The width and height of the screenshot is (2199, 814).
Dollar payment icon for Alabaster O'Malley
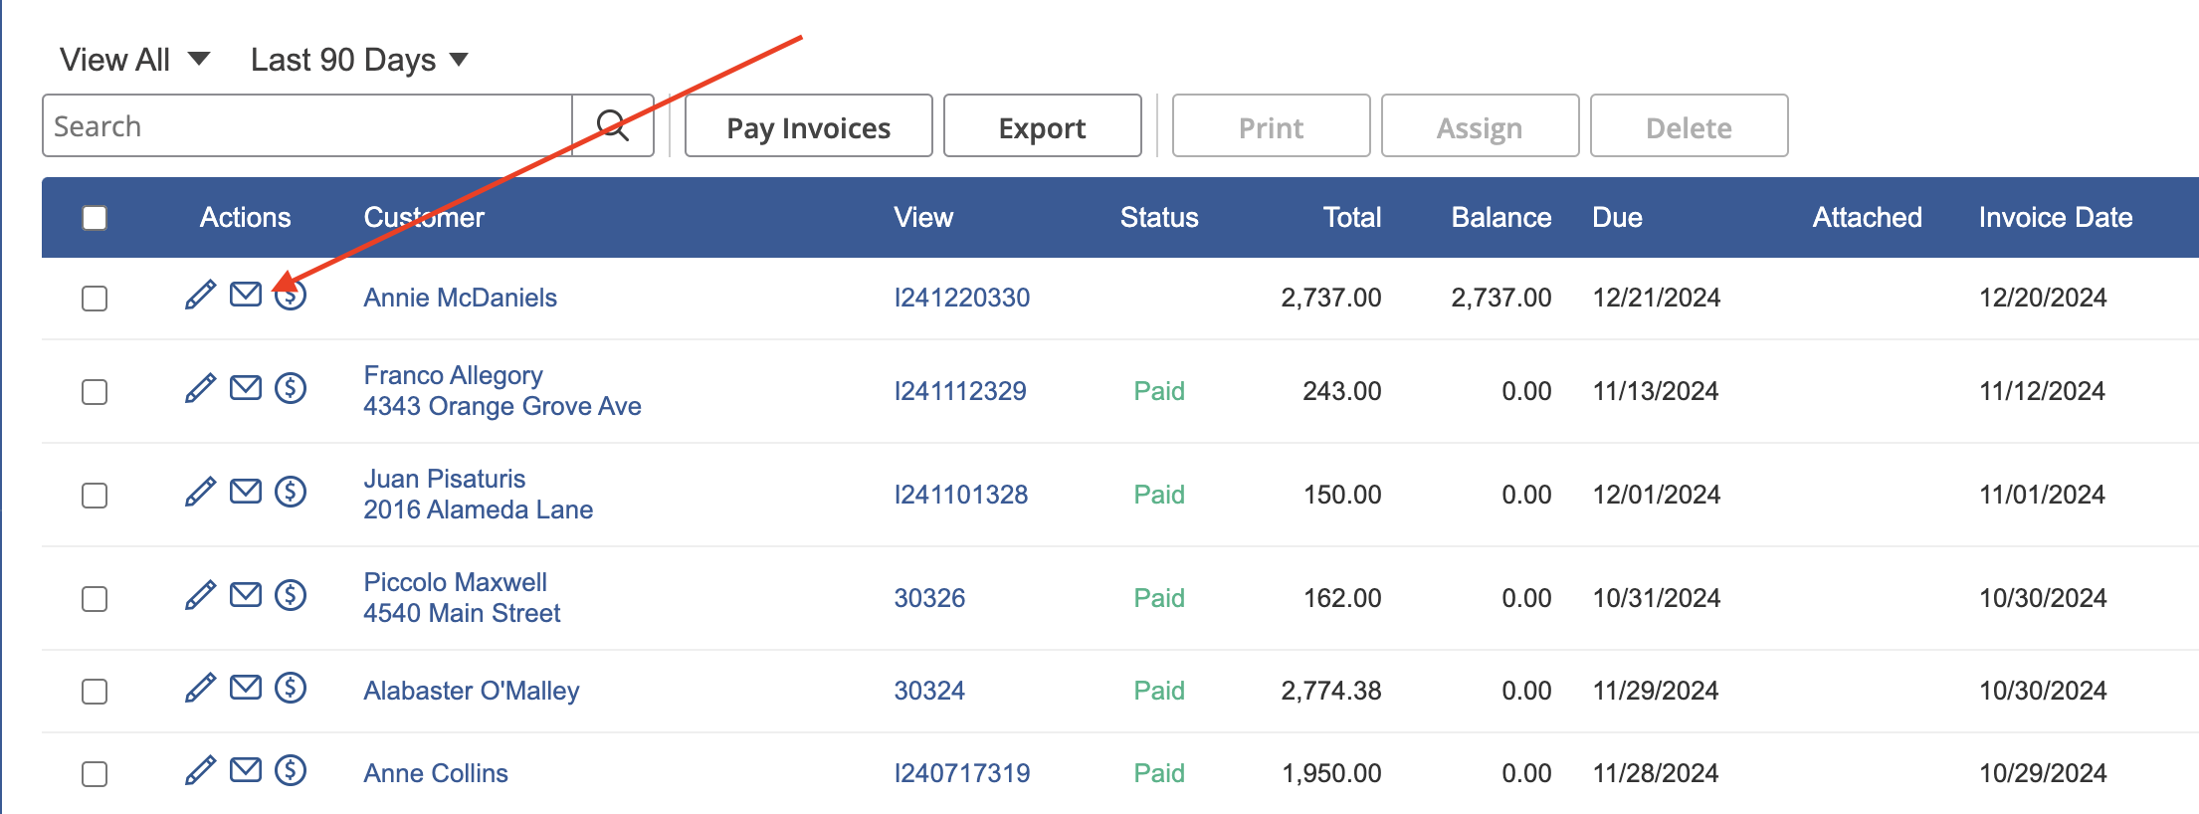pyautogui.click(x=291, y=688)
